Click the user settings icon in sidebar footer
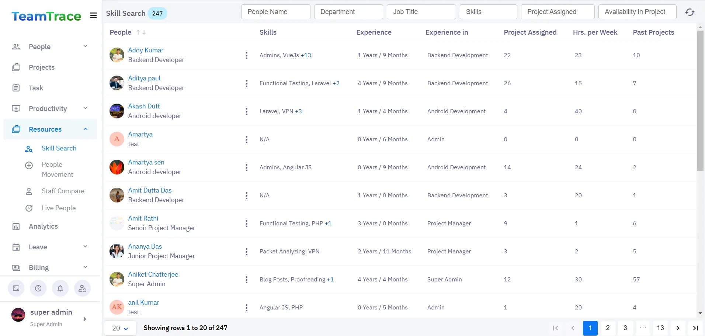 tap(82, 288)
